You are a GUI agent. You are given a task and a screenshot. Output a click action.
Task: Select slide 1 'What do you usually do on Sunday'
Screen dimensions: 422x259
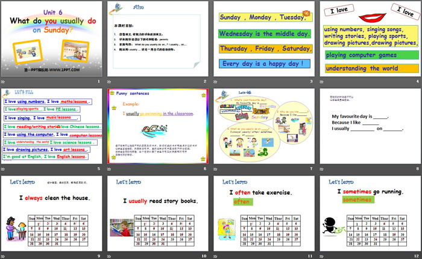pyautogui.click(x=51, y=39)
